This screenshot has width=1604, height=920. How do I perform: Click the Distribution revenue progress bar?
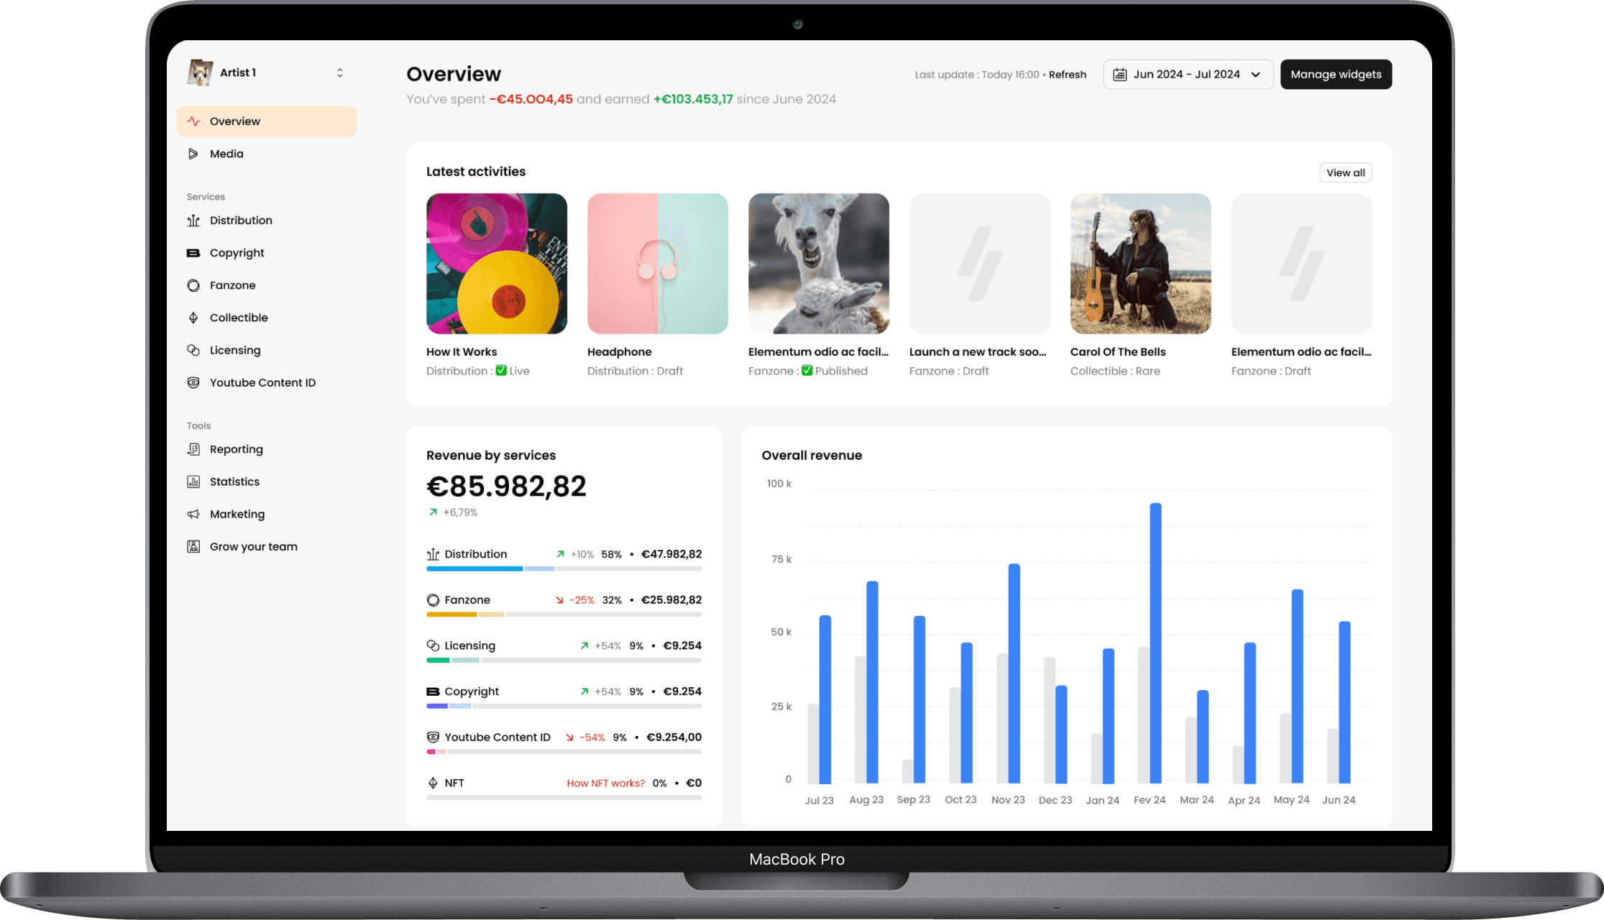(563, 569)
